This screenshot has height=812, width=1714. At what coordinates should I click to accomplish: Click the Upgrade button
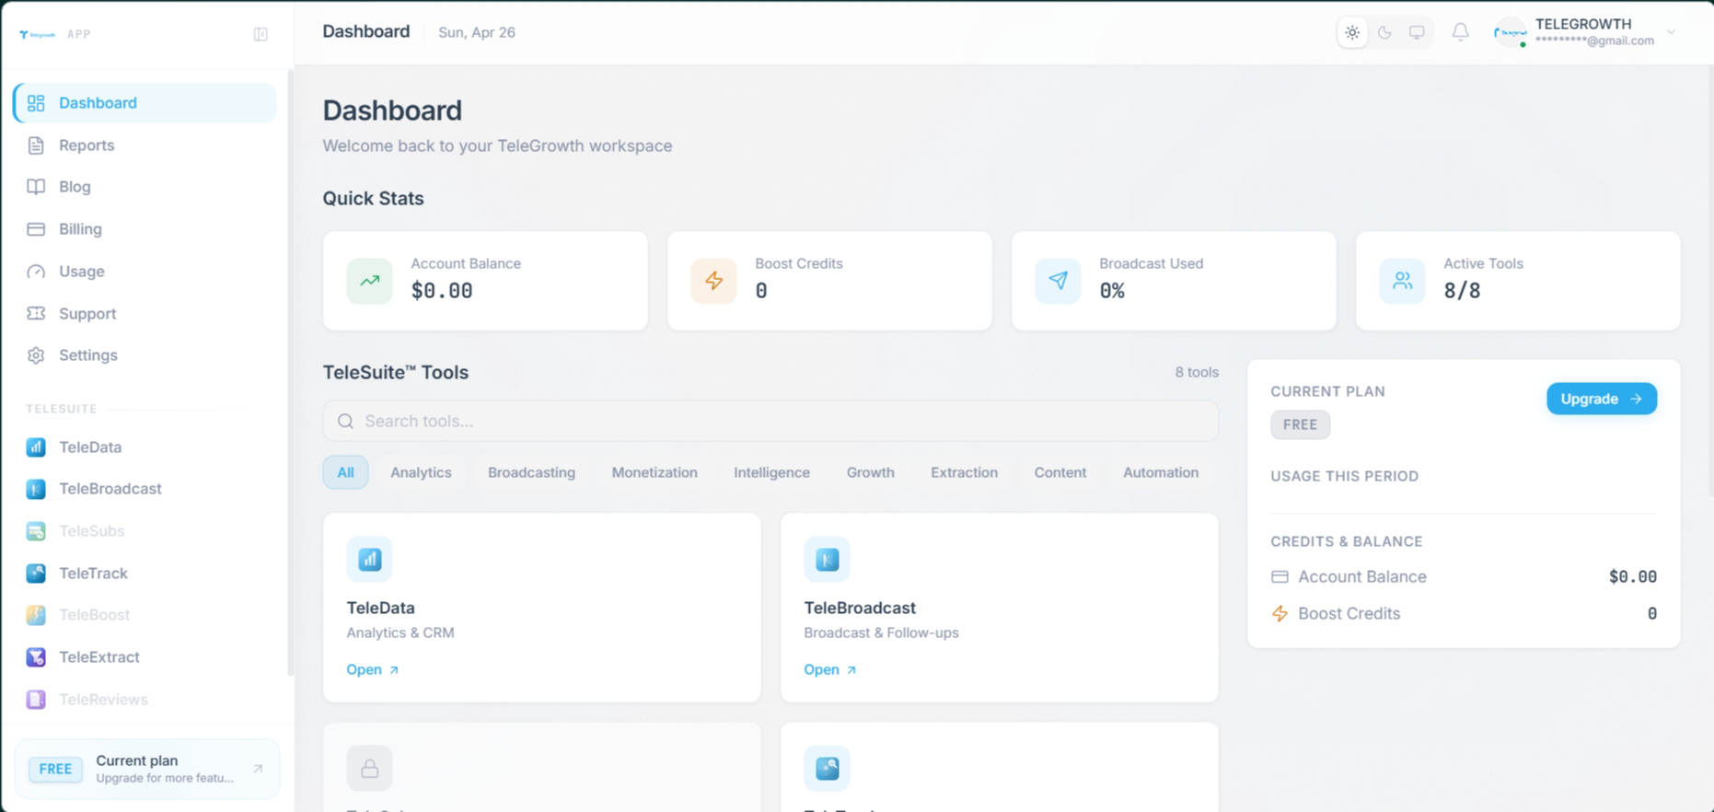coord(1602,399)
